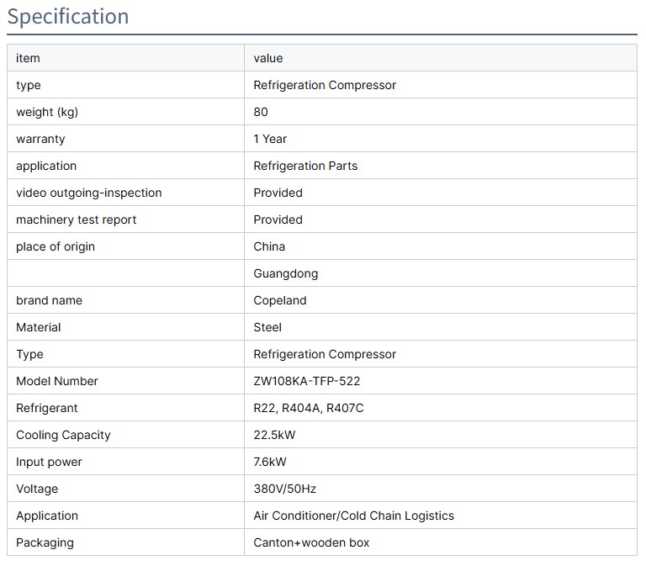Select the 22.5kW cooling capacity value
Image resolution: width=646 pixels, height=566 pixels.
coord(274,435)
